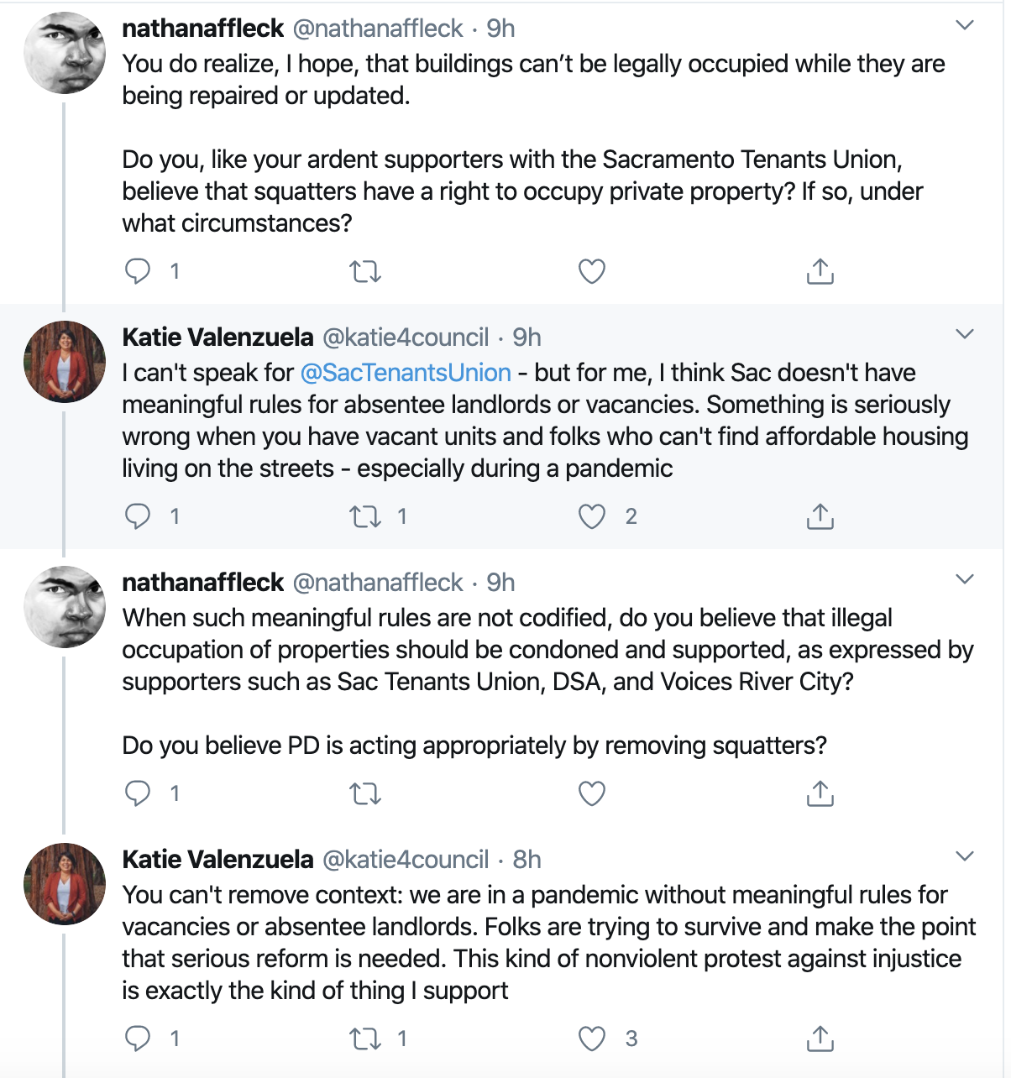View nathanaffleck's profile picture on the top tweet
The height and width of the screenshot is (1078, 1011).
[x=65, y=53]
